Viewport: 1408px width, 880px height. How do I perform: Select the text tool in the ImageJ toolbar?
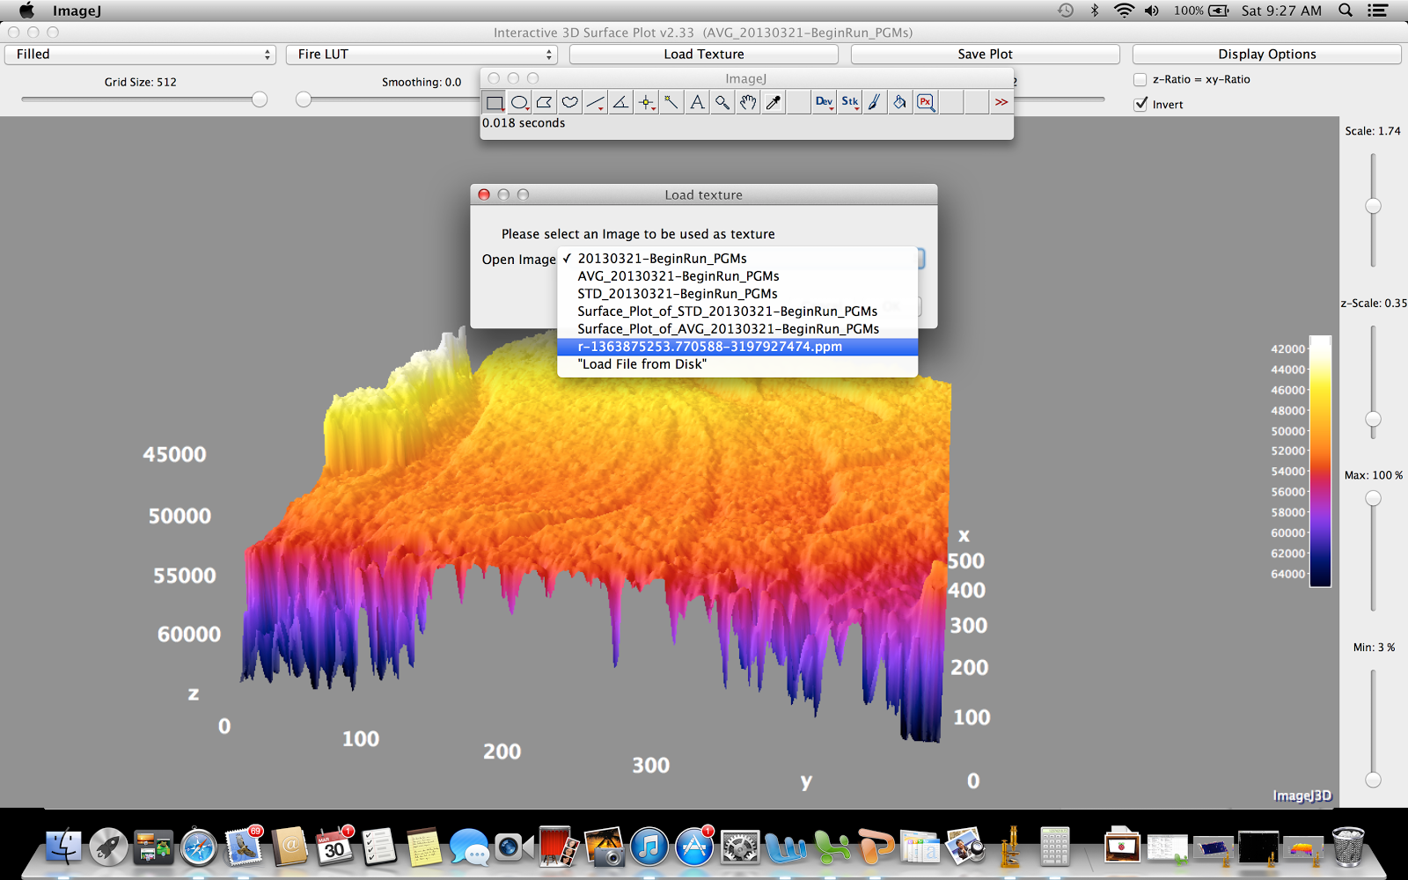click(696, 102)
